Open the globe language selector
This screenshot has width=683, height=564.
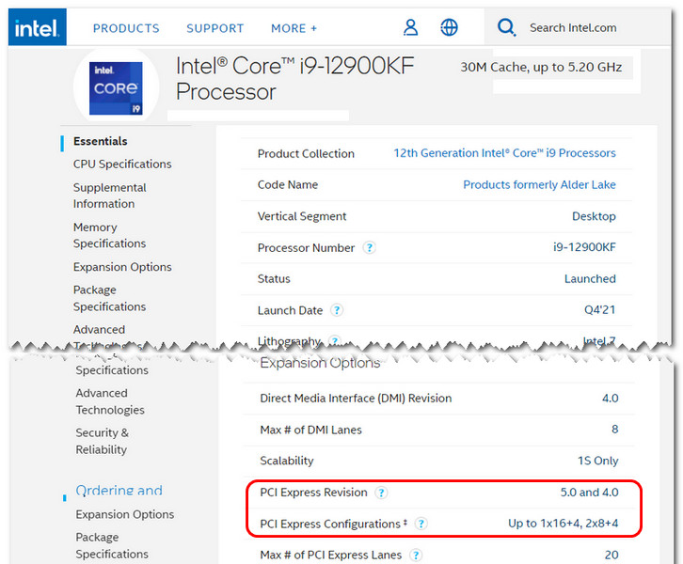coord(449,27)
